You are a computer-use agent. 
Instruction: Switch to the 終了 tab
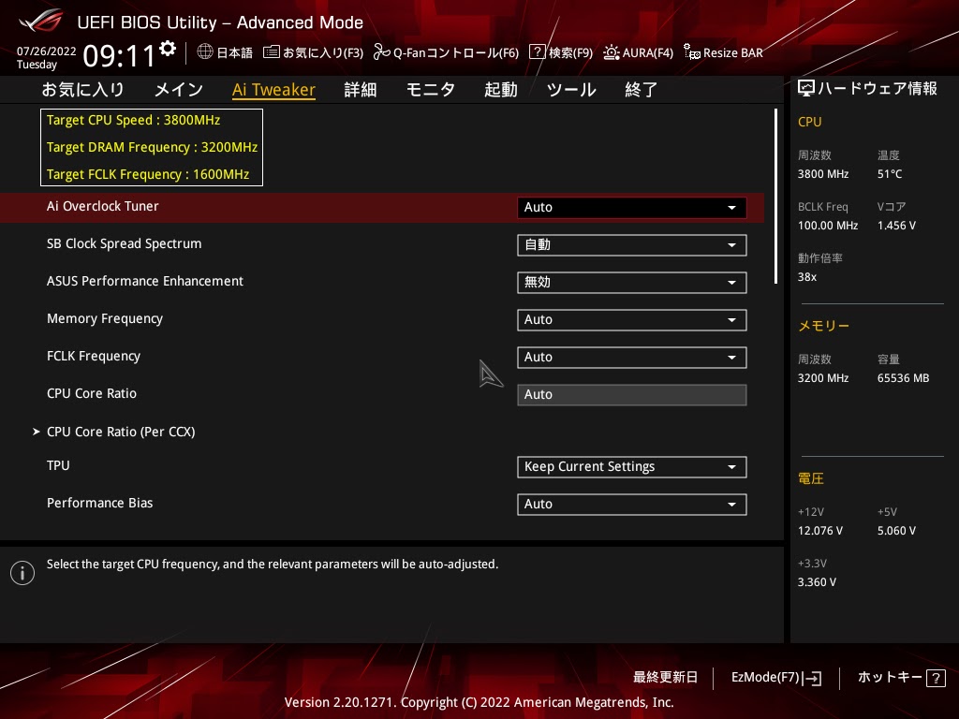[x=641, y=90]
